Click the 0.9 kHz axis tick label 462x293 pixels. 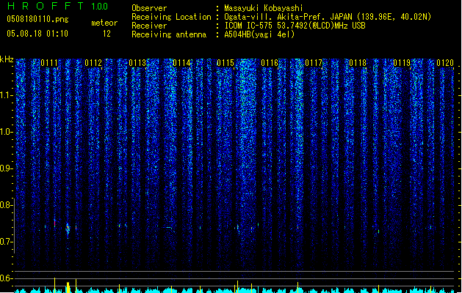pyautogui.click(x=7, y=168)
